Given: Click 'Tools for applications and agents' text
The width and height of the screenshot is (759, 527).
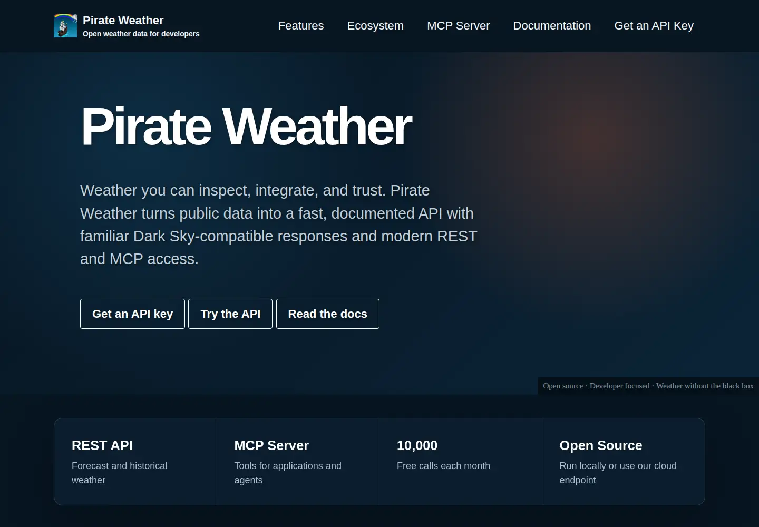Looking at the screenshot, I should [x=288, y=473].
